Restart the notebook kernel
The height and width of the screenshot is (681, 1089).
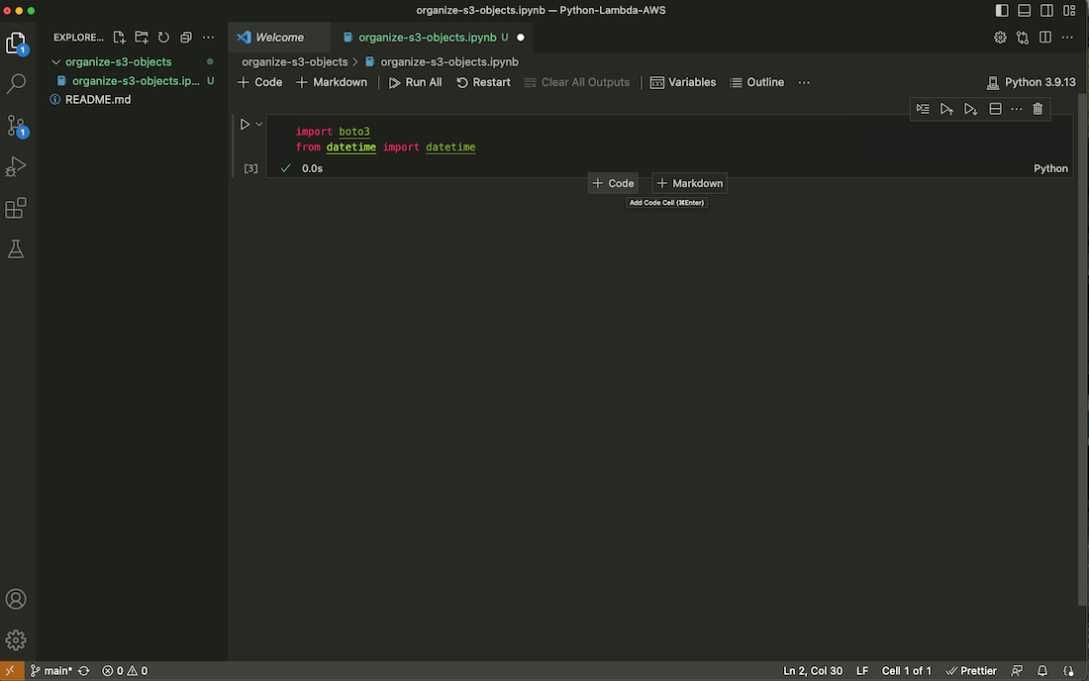483,82
